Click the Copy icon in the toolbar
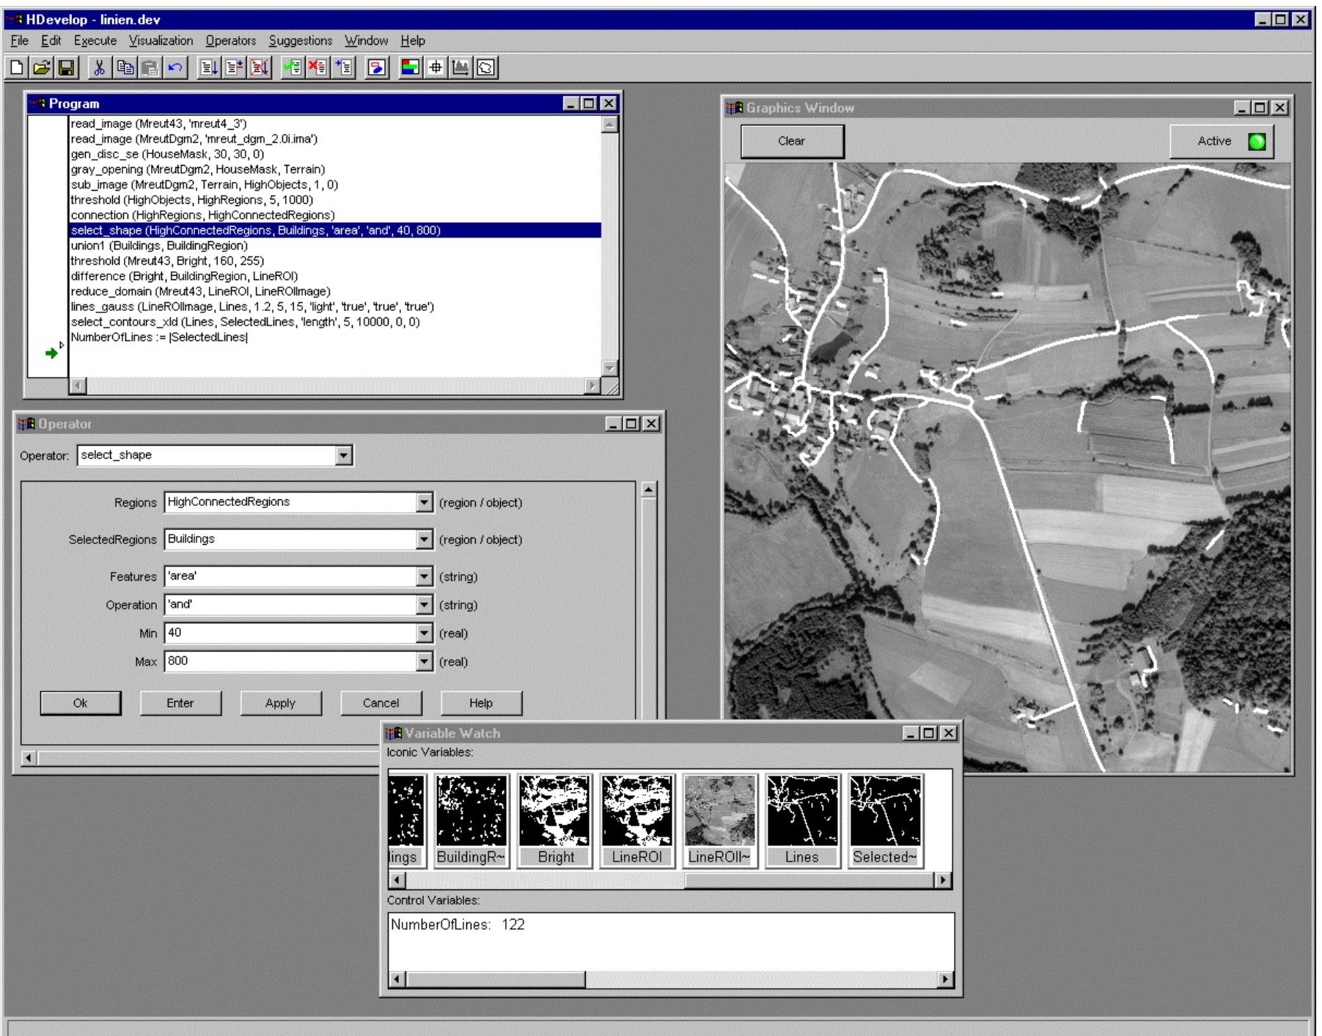 pos(125,70)
